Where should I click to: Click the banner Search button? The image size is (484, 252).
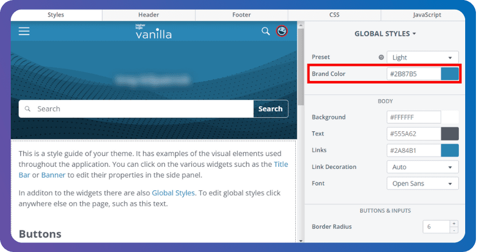(x=271, y=109)
